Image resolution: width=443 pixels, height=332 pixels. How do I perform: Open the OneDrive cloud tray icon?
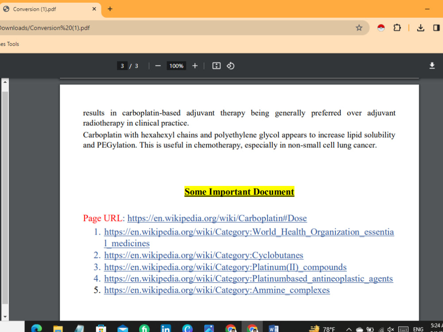(359, 329)
